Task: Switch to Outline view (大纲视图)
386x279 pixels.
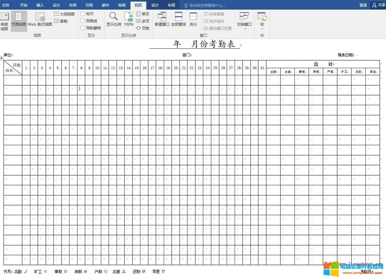Action: 64,14
